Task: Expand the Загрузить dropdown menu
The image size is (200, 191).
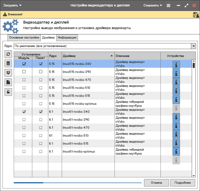Action: coord(12,5)
